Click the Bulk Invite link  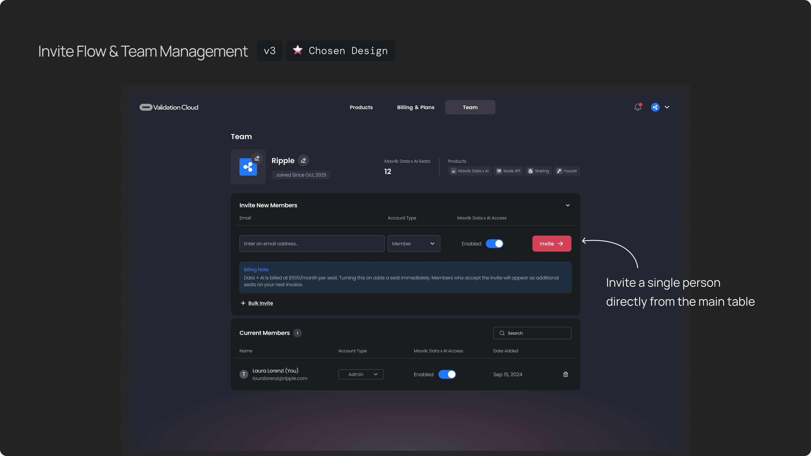260,303
